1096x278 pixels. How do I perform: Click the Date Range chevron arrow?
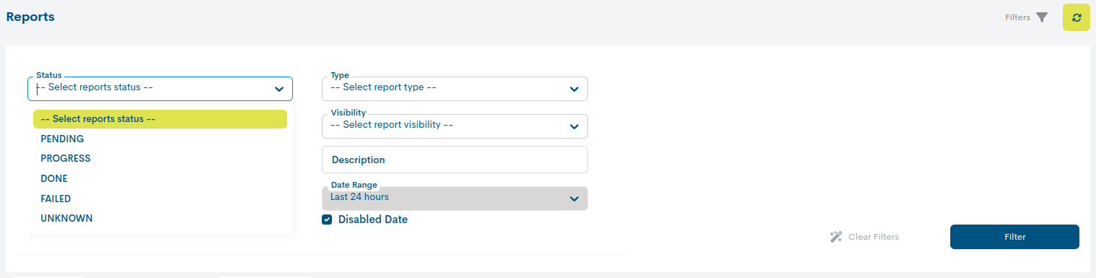pyautogui.click(x=574, y=199)
